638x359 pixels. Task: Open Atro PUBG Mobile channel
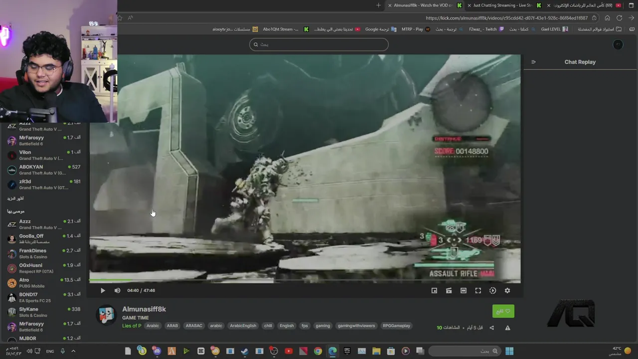click(44, 283)
